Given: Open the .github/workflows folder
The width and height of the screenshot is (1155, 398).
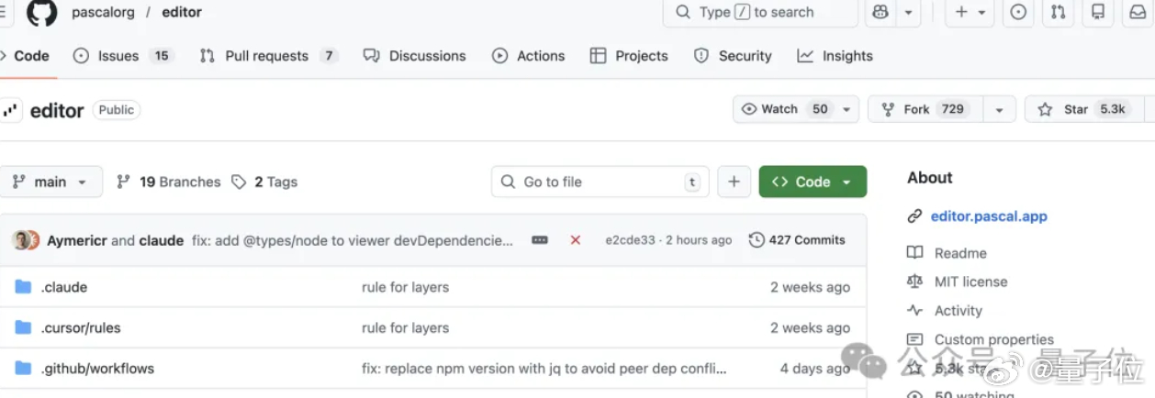Looking at the screenshot, I should point(97,369).
